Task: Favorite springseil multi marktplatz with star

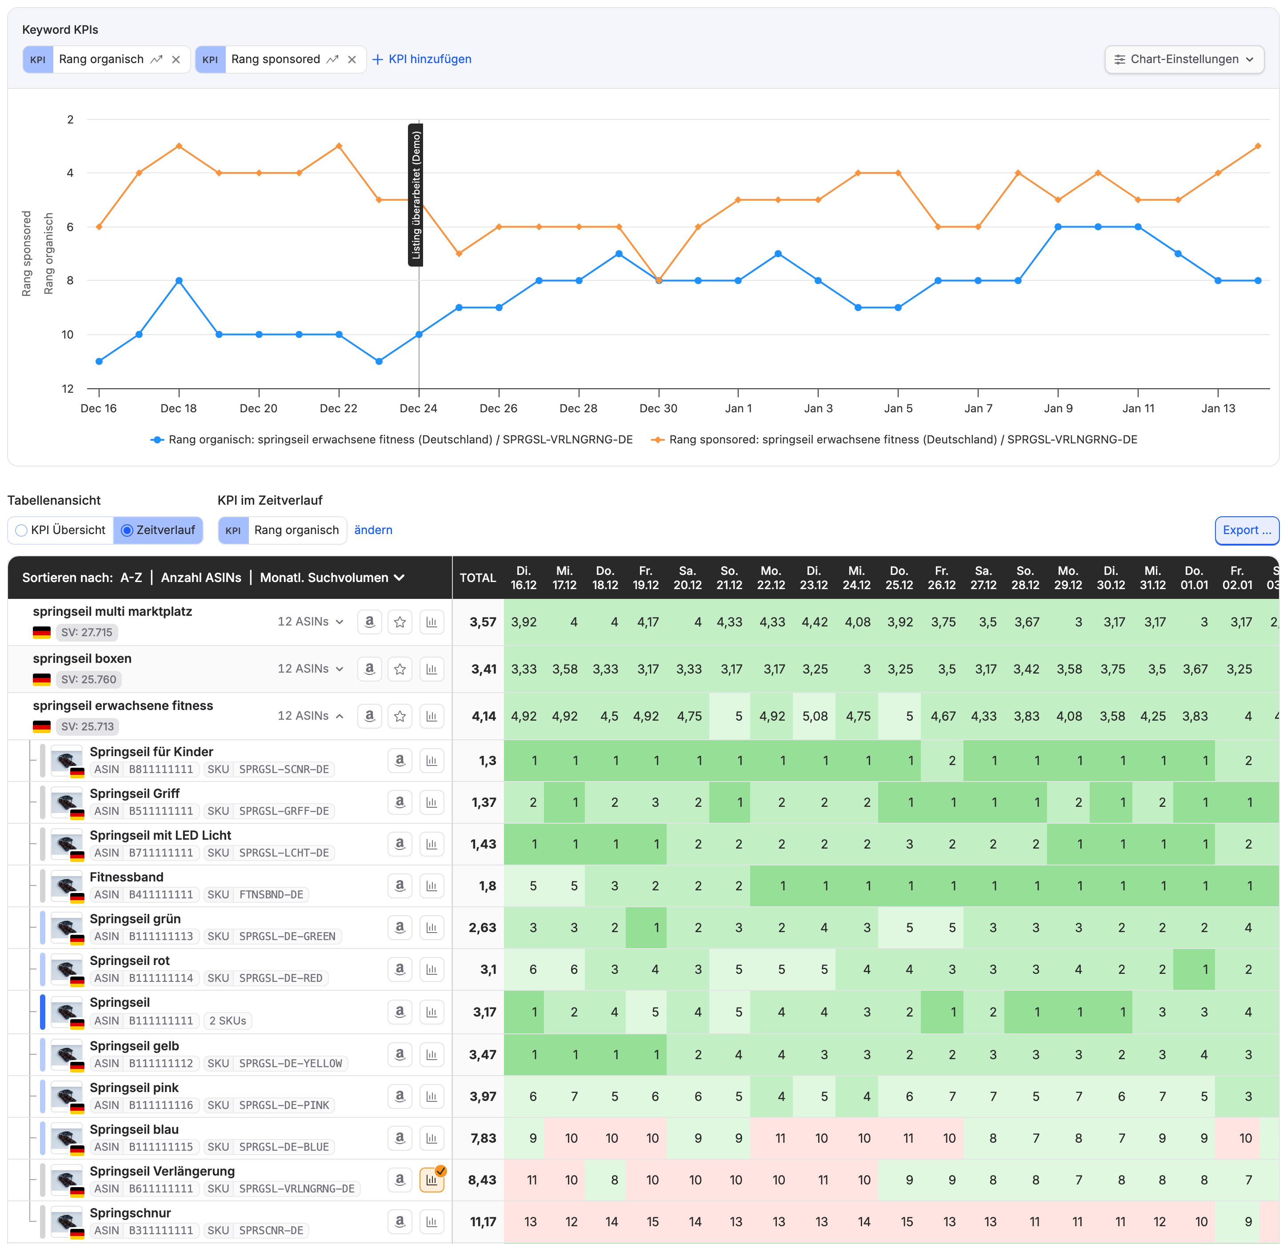Action: (x=400, y=622)
